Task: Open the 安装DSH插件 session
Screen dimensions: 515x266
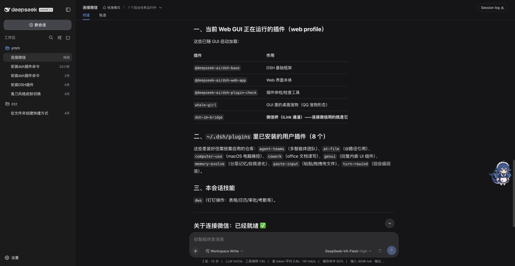Action: click(38, 85)
